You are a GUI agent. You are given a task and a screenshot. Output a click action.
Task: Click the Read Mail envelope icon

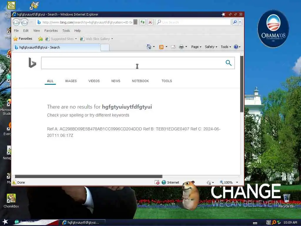(173, 47)
